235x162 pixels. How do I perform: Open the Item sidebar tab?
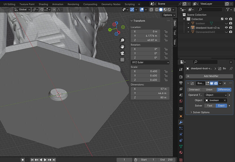pos(175,23)
